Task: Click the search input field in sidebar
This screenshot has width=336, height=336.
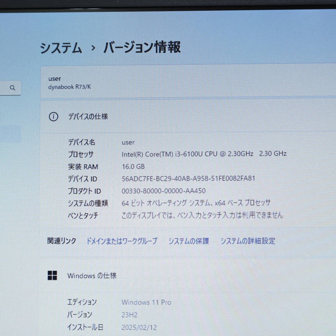Action: pos(10,88)
